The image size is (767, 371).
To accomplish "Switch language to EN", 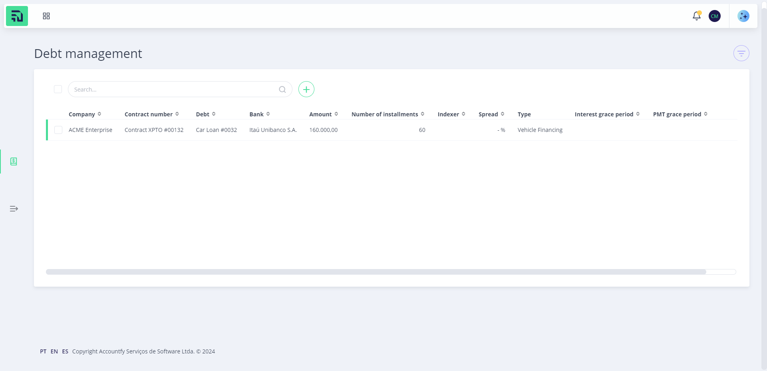I will point(54,351).
